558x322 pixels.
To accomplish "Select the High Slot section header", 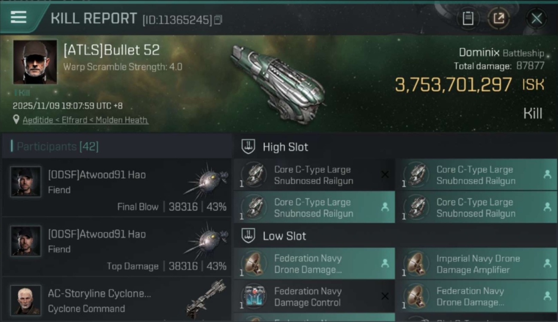I will point(285,147).
